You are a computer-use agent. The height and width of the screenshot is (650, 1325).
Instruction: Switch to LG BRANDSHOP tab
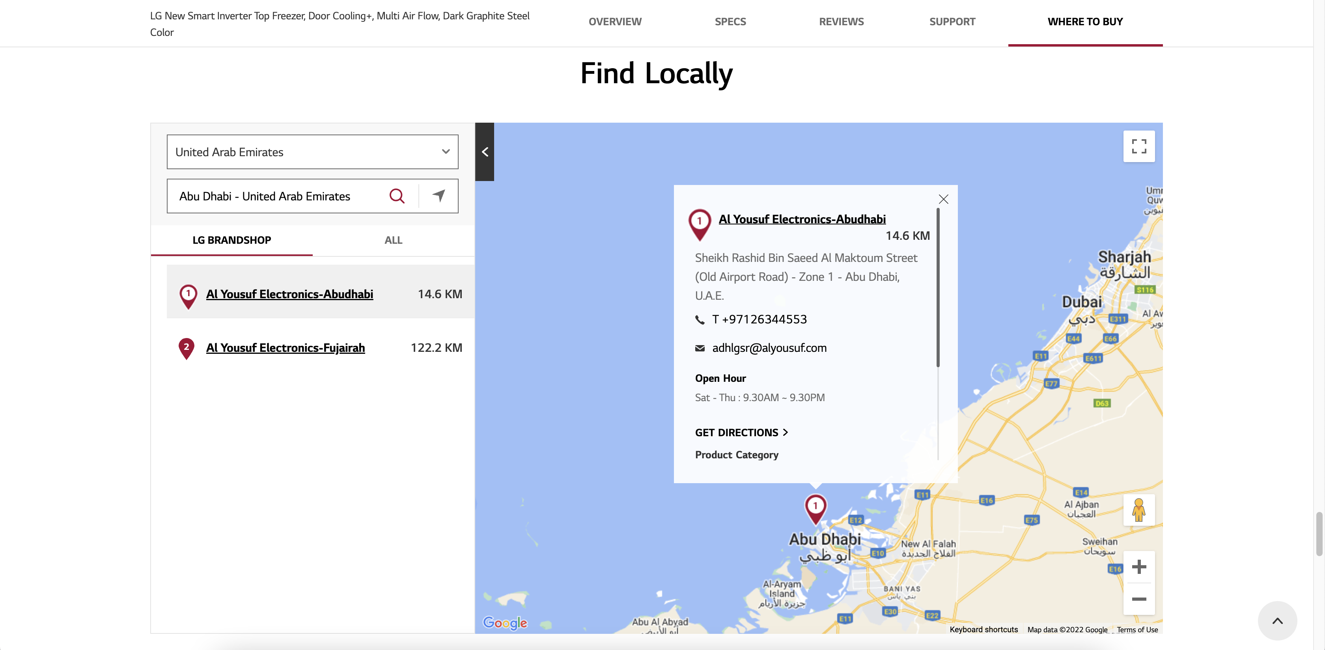[x=231, y=240]
